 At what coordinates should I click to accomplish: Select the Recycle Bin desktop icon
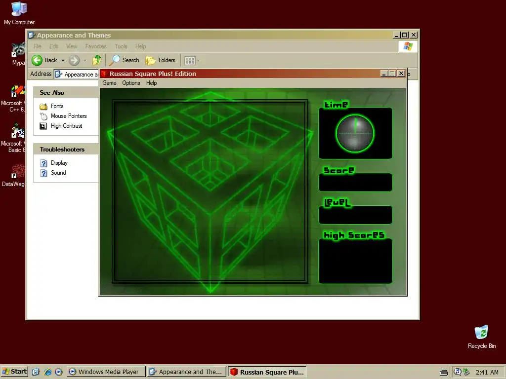[481, 337]
